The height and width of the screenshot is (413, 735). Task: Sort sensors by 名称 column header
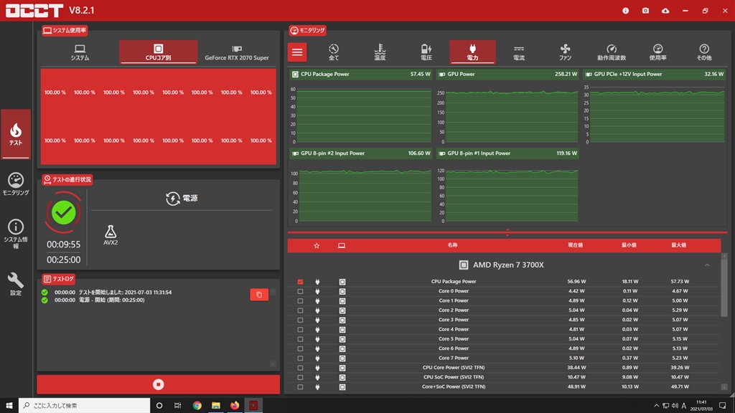[452, 245]
